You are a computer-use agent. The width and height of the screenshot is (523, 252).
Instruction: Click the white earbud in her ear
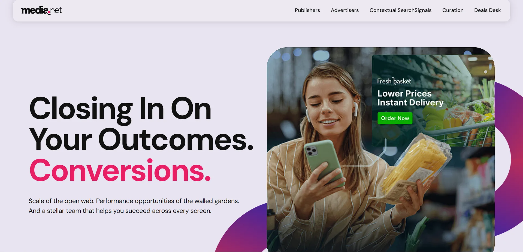356,109
